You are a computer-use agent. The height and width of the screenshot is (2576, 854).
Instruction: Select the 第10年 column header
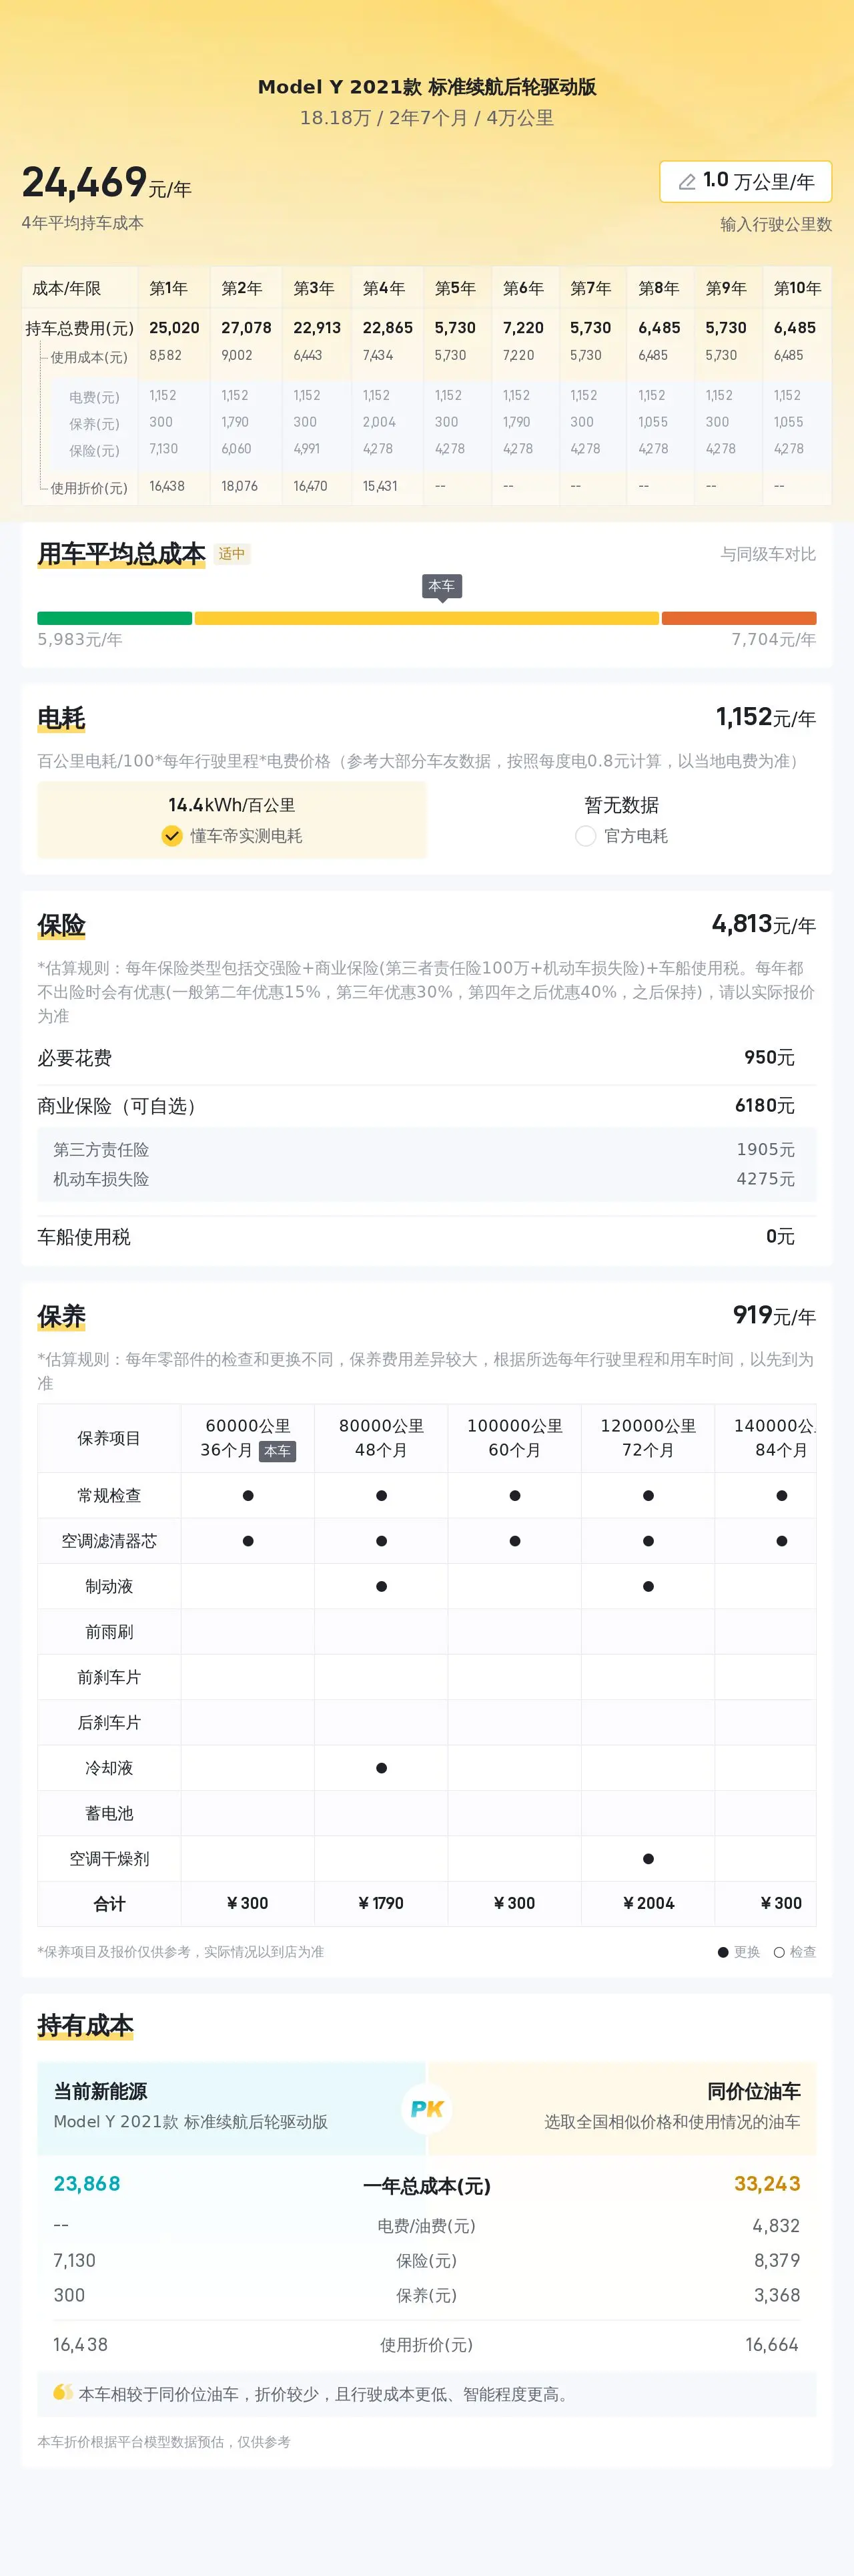[x=797, y=288]
